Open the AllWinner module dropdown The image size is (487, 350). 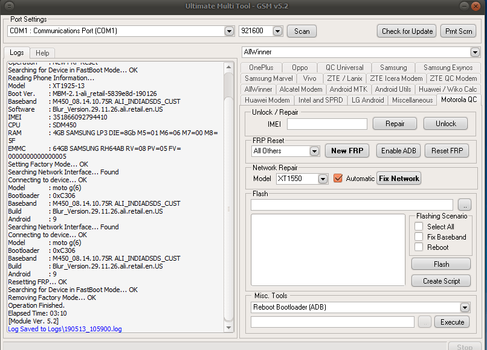tap(475, 52)
